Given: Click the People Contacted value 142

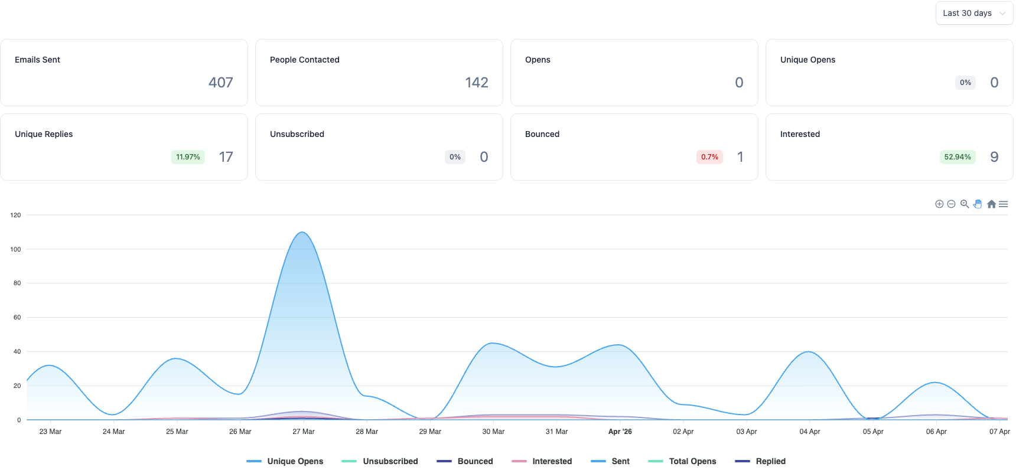Looking at the screenshot, I should point(477,83).
